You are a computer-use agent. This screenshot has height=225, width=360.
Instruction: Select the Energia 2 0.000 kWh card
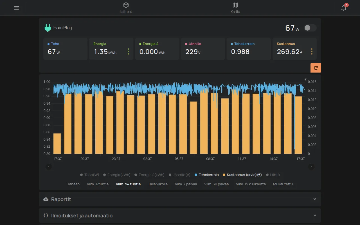(x=157, y=49)
